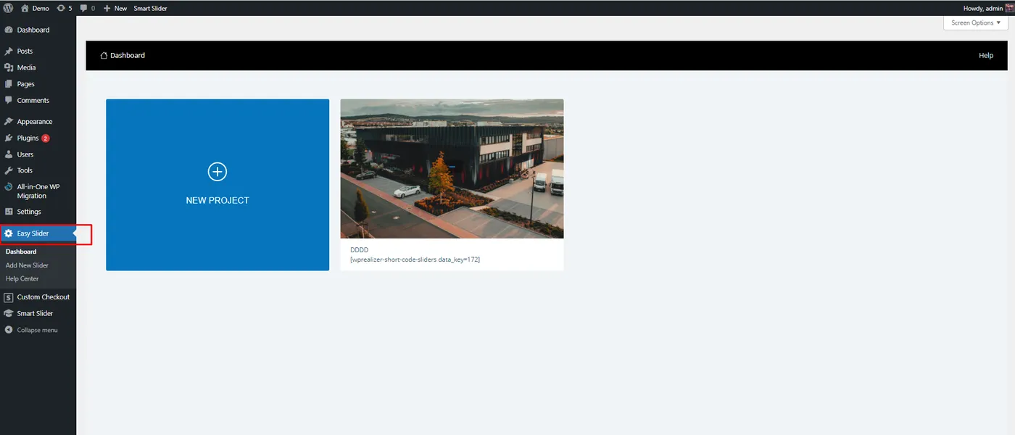
Task: Click the Plugins icon in sidebar
Action: (9, 138)
